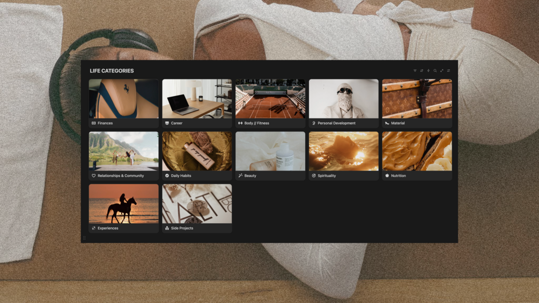
Task: Click the head icon beside Personal Development
Action: 314,123
